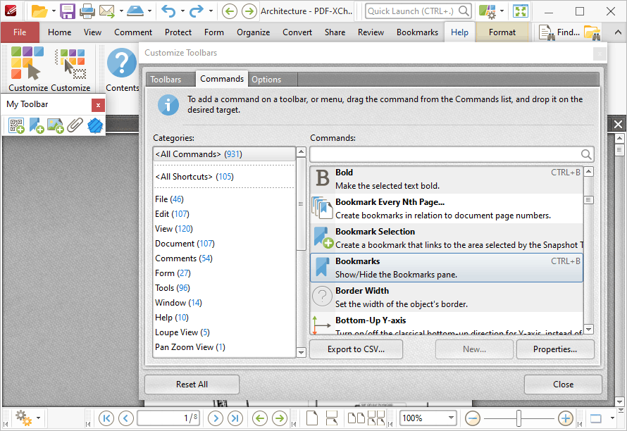This screenshot has width=627, height=431.
Task: Click the Open folder icon in quick access toolbar
Action: click(x=39, y=11)
